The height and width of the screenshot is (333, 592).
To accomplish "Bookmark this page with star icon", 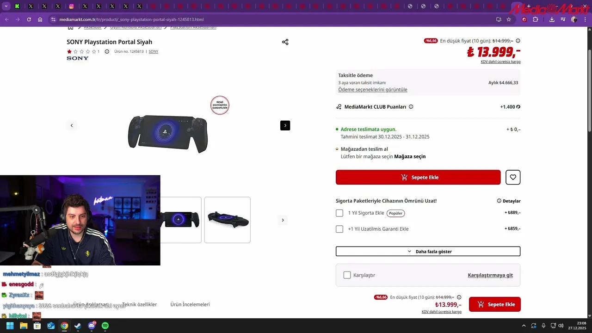I will pyautogui.click(x=509, y=19).
